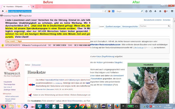
Task: Click the magnifier in the Google search box
Action: point(142,11)
